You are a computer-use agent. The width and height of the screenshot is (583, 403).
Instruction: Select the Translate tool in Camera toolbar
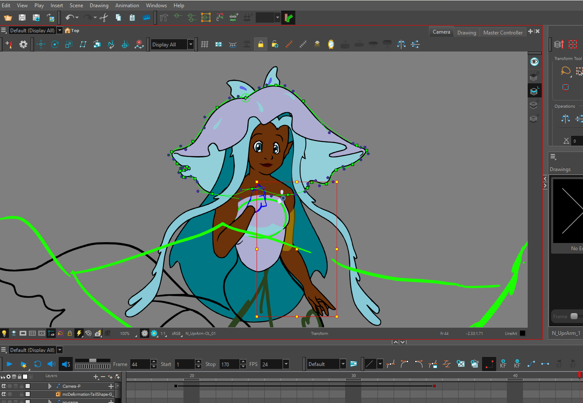41,44
